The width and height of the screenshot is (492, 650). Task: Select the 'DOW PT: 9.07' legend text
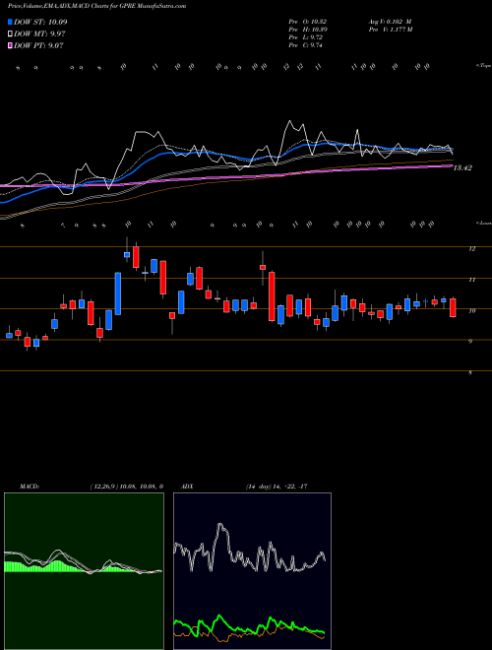pyautogui.click(x=38, y=46)
